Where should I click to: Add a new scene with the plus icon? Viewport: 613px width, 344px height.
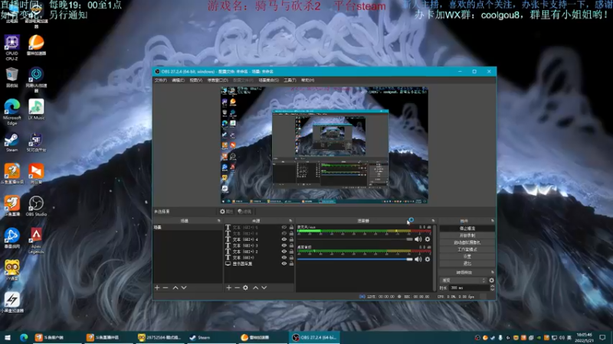[157, 287]
